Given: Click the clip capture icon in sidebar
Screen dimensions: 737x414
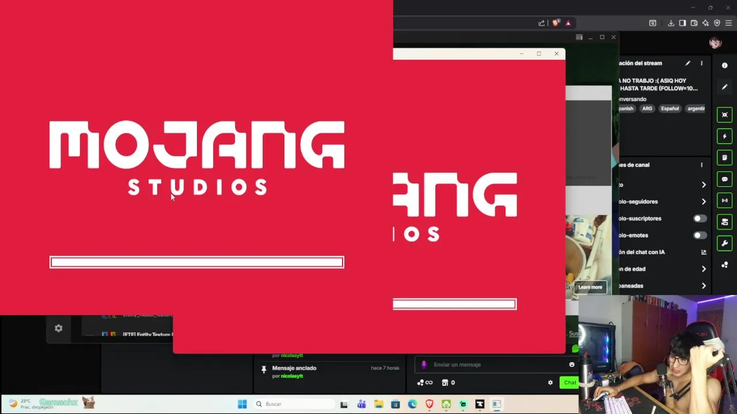Looking at the screenshot, I should click(724, 114).
